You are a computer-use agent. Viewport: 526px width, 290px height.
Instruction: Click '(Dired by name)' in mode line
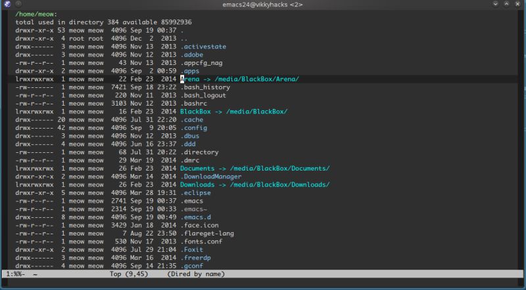point(196,274)
